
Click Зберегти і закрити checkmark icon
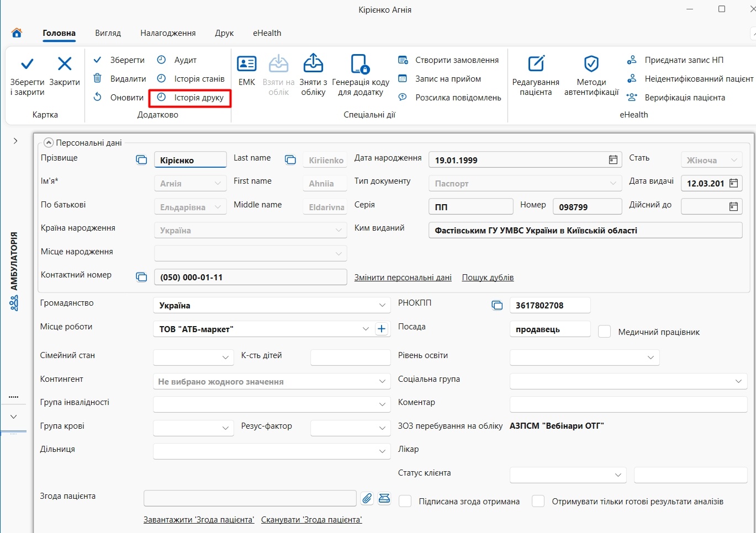point(27,64)
